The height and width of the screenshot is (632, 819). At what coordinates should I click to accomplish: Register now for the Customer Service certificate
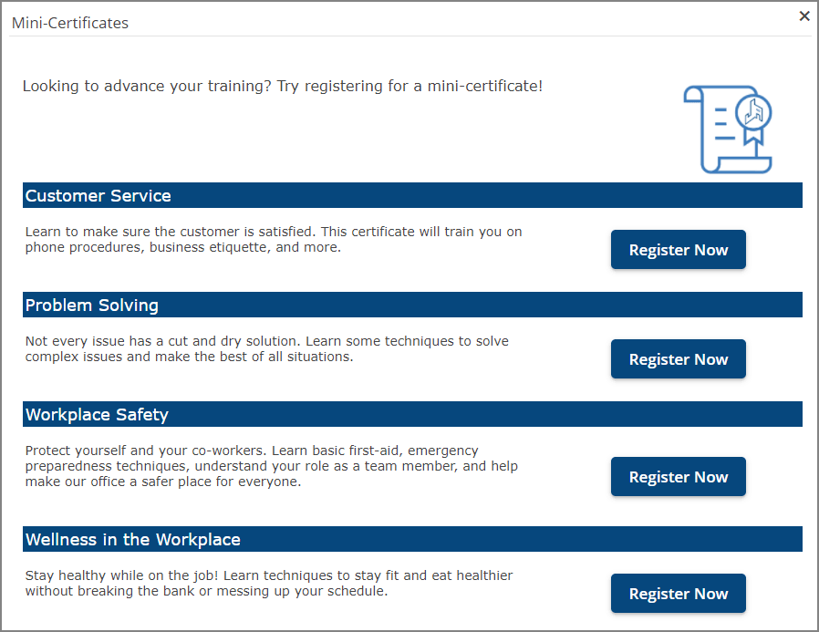(x=678, y=250)
